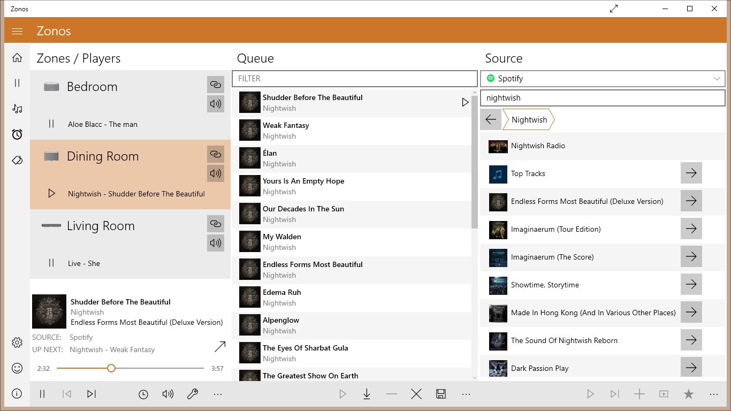Click the Nightwish breadcrumb
The height and width of the screenshot is (411, 731).
(x=529, y=119)
